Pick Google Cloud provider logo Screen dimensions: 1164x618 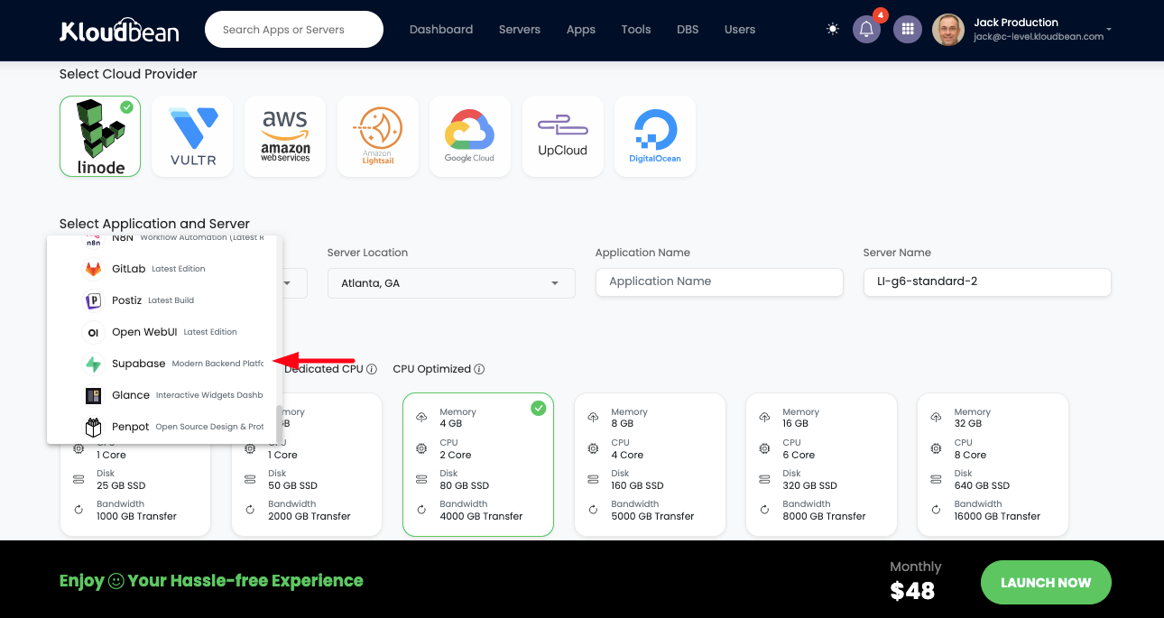(469, 136)
